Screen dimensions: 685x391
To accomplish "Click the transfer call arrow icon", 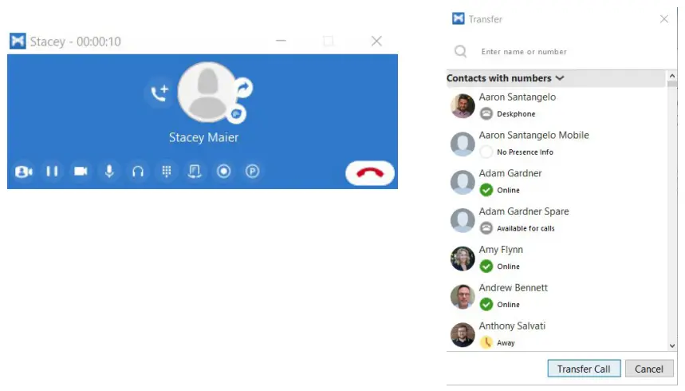I will 244,88.
